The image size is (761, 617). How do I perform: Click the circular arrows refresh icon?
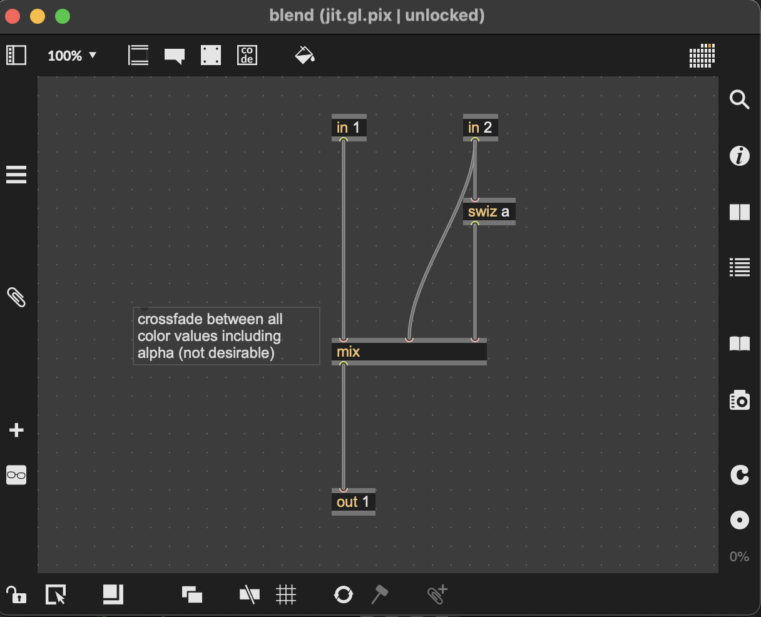pos(344,594)
